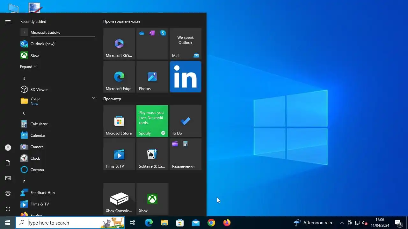
Task: Show hidden system tray icons
Action: click(x=342, y=223)
